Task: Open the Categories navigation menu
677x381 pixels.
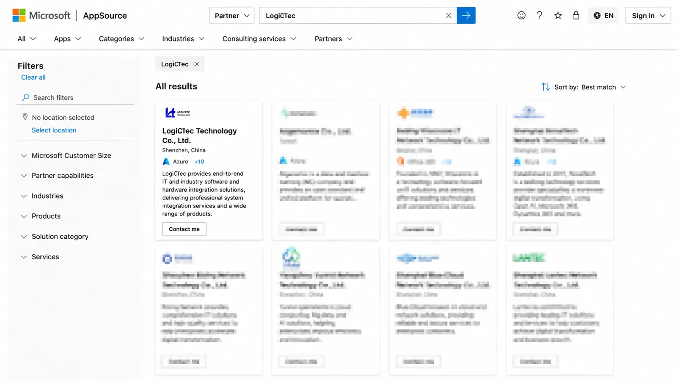Action: point(121,39)
